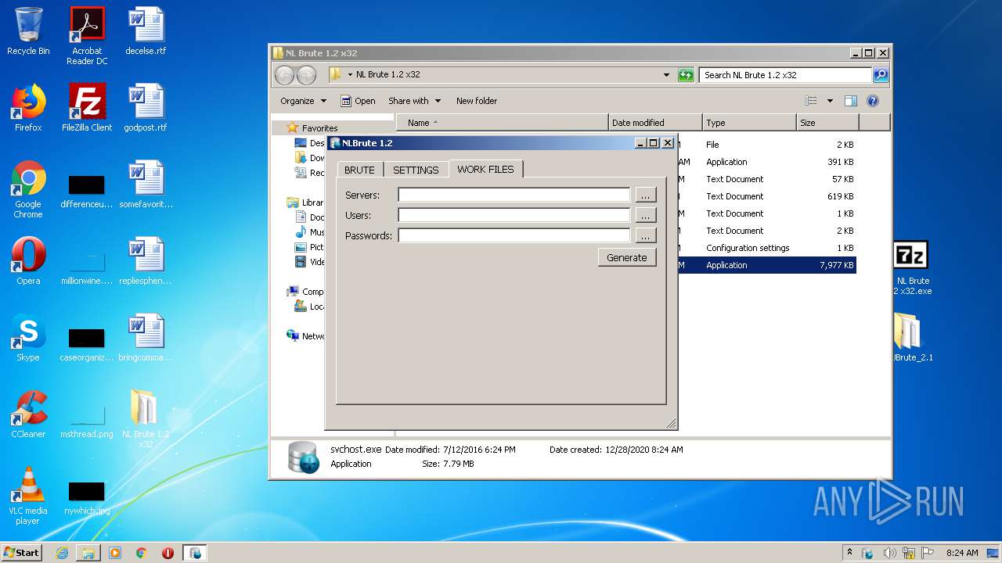The height and width of the screenshot is (563, 1002).
Task: Select the 619 KB Text Document row
Action: (767, 196)
